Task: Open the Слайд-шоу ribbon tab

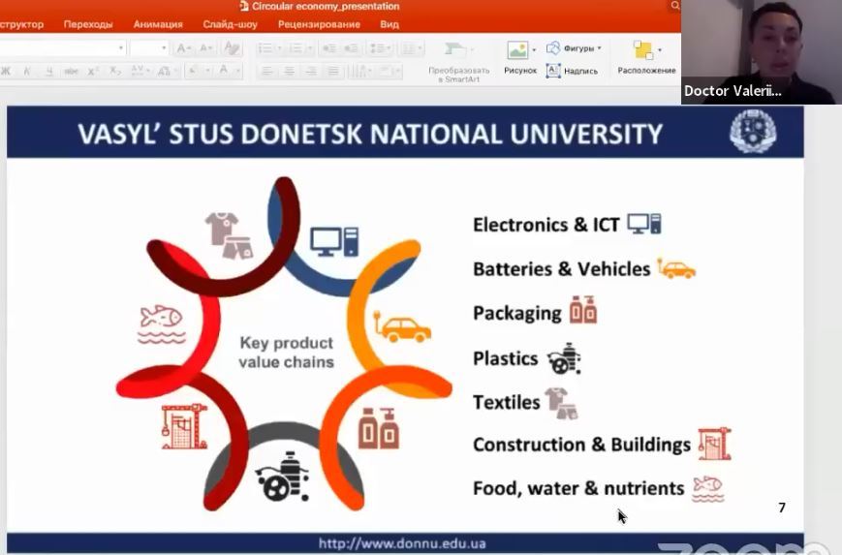Action: pyautogui.click(x=231, y=24)
